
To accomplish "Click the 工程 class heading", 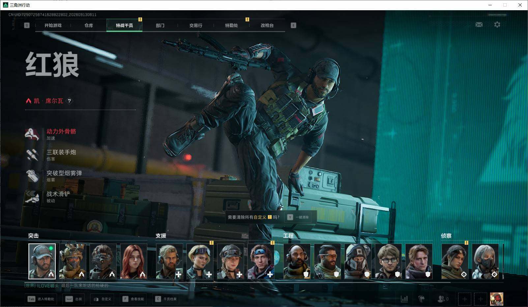I will coord(288,236).
